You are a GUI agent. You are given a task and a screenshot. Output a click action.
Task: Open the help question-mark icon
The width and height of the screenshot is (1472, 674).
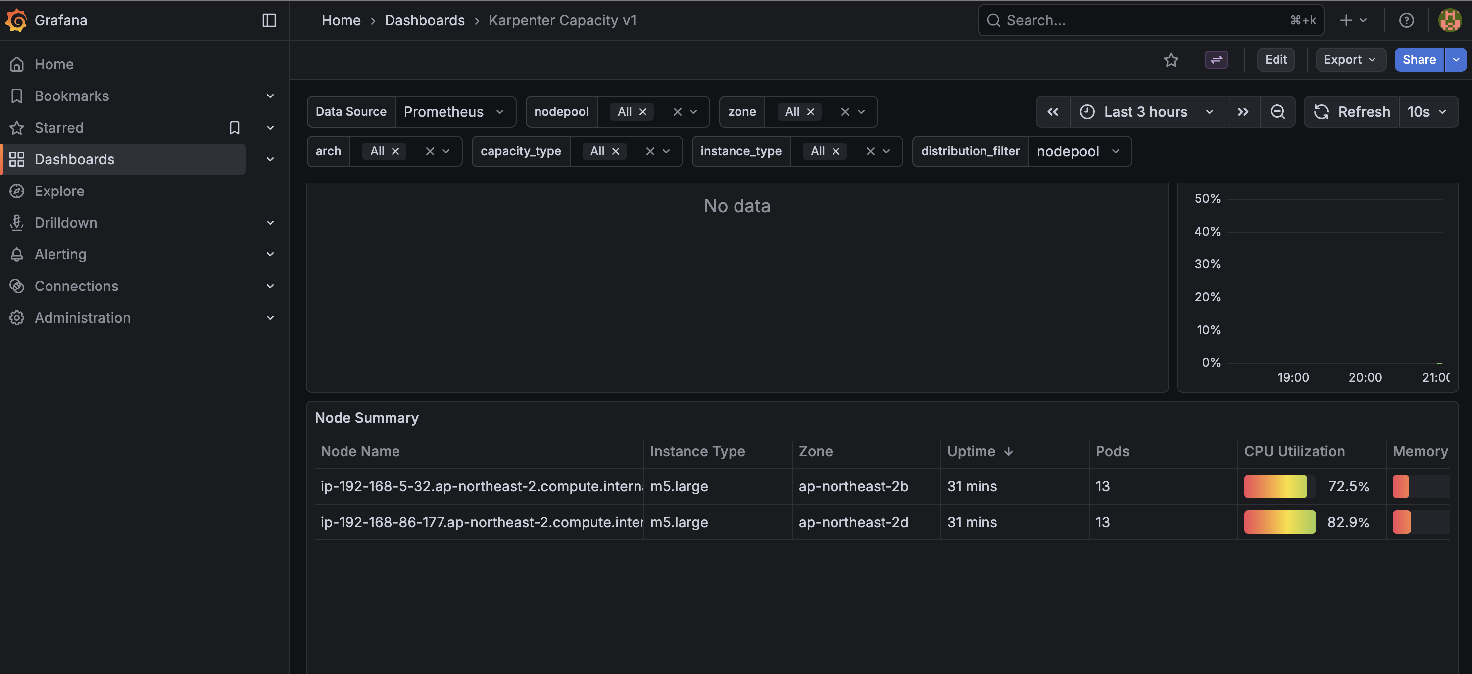(1406, 20)
